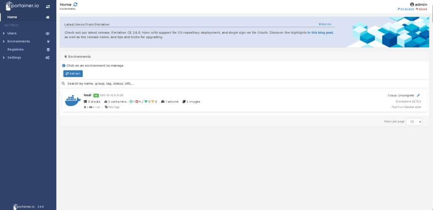433x210 pixels.
Task: Expand the Settings chevron in sidebar
Action: 3,58
